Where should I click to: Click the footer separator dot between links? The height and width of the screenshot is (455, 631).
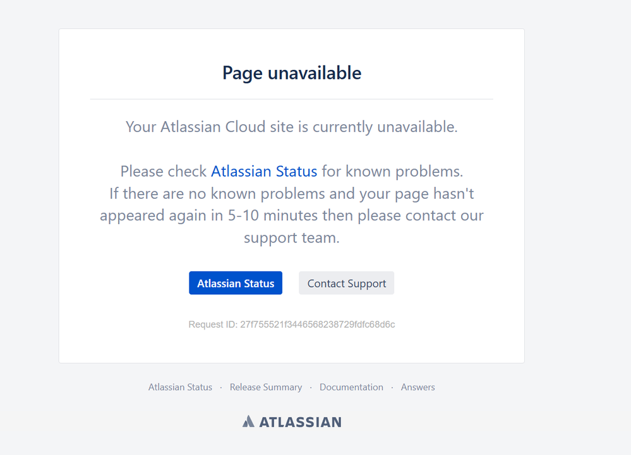tap(220, 387)
